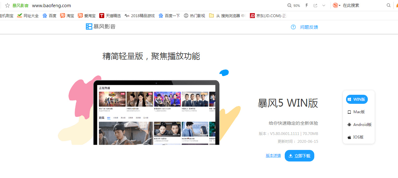Select the WIN版 platform tab
Viewport: 398px width, 178px height.
pos(357,99)
